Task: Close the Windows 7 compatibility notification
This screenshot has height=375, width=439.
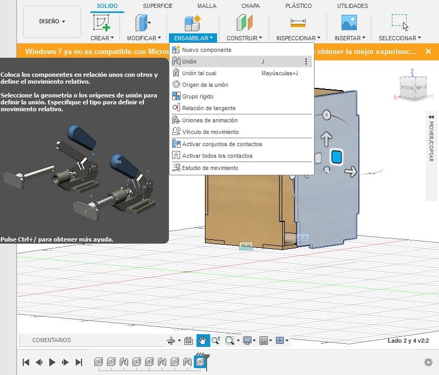Action: 428,51
